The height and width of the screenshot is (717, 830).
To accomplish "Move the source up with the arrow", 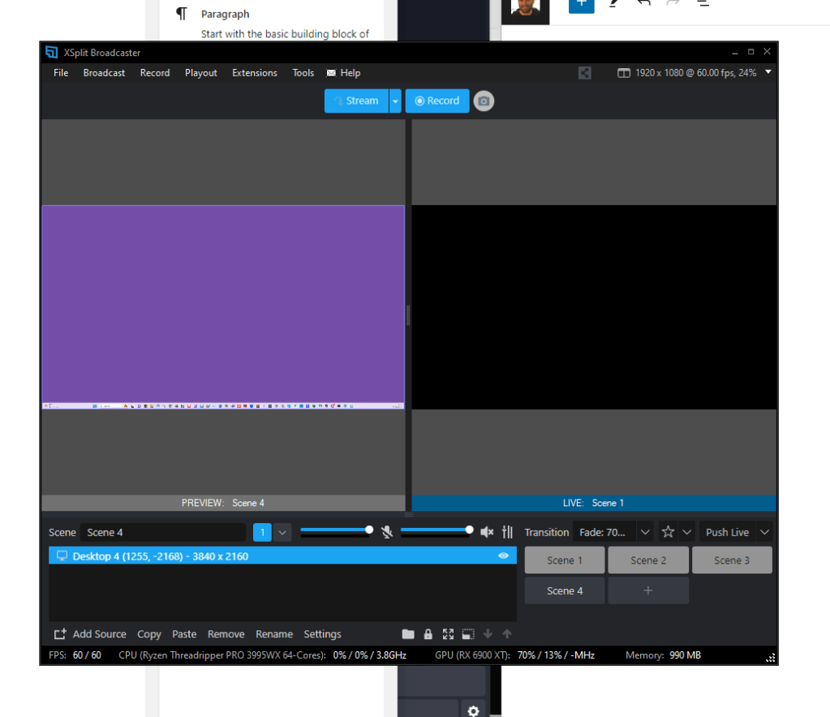I will coord(507,634).
